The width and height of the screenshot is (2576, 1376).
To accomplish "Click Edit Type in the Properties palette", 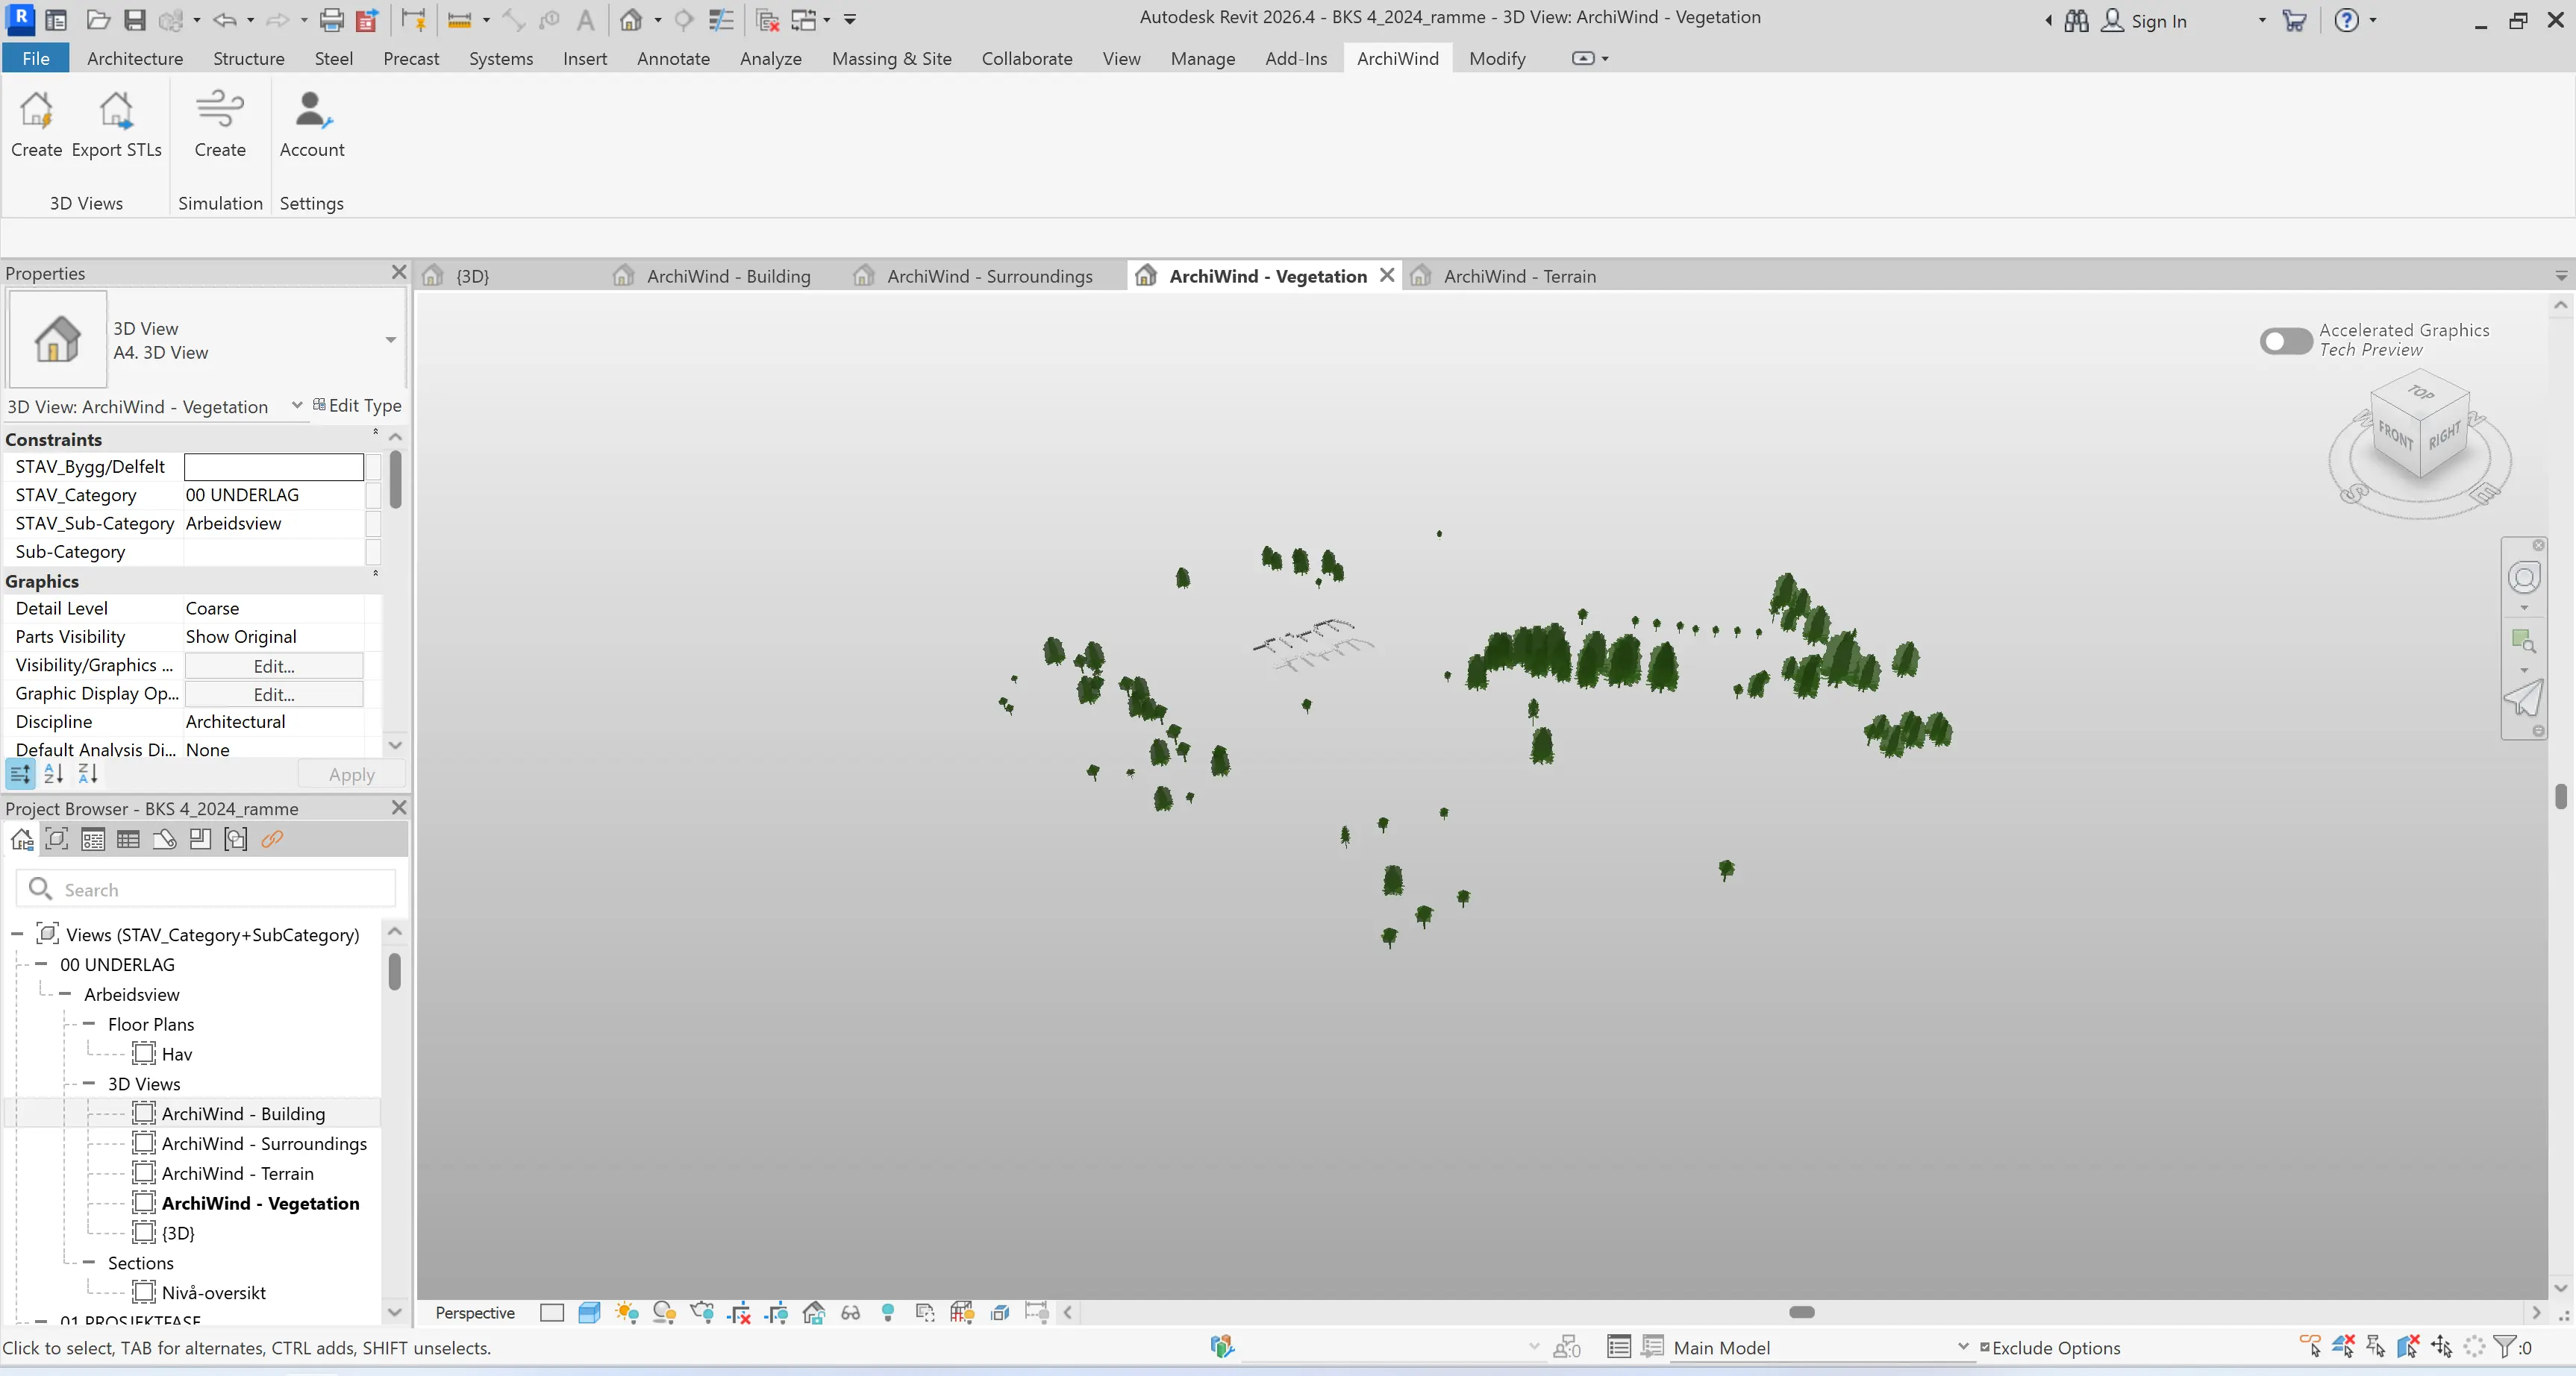I will tap(357, 406).
